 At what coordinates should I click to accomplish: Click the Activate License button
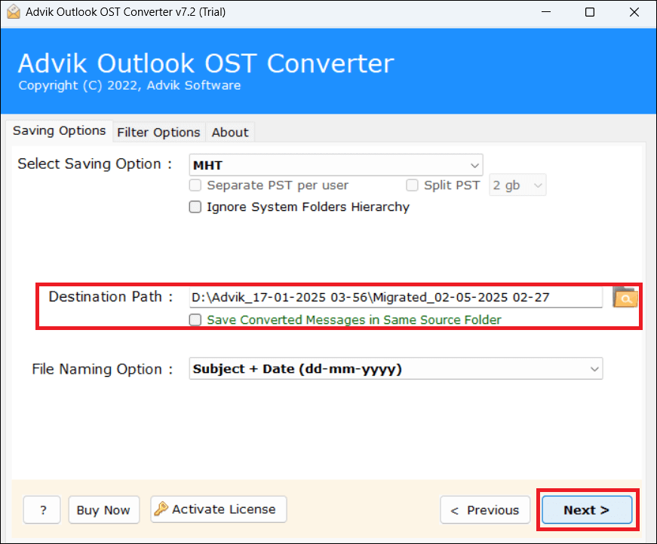[219, 509]
